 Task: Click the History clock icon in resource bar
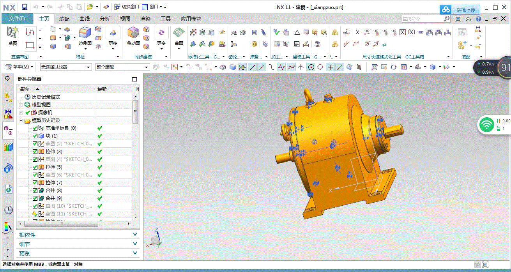8,210
